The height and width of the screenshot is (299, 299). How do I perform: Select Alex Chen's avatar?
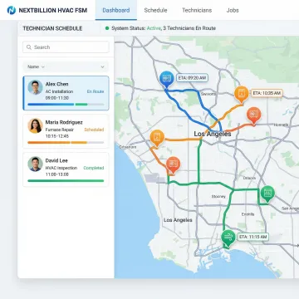pyautogui.click(x=35, y=87)
